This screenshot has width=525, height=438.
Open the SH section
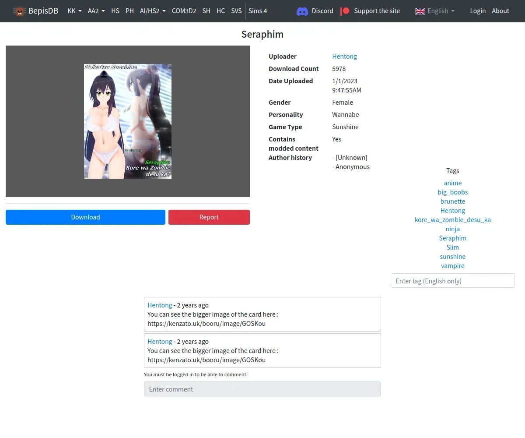point(206,11)
